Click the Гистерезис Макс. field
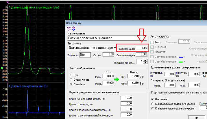This screenshot has height=119, width=207. coord(170,85)
